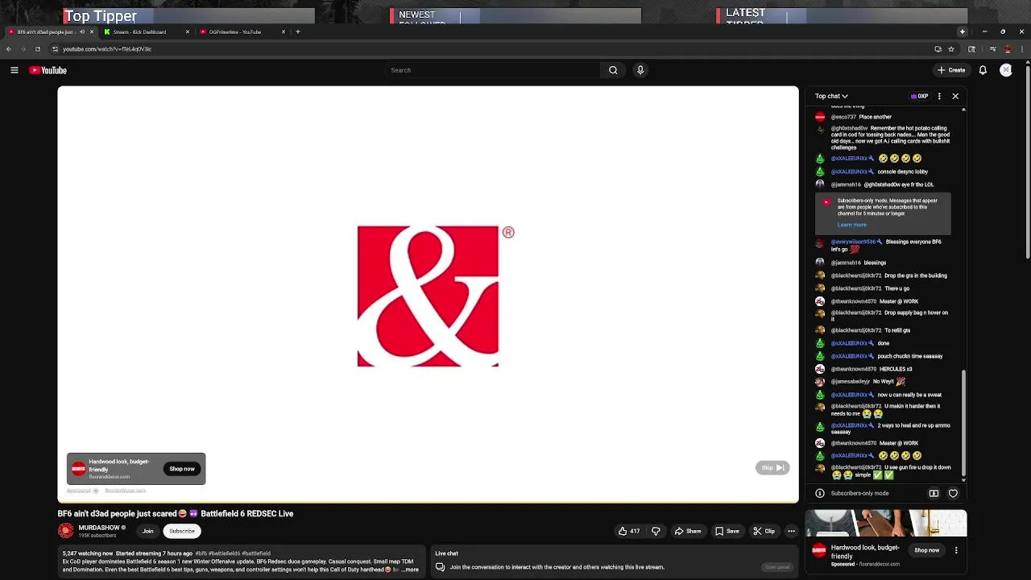This screenshot has height=580, width=1031.
Task: Click the heart reaction icon in chat
Action: tap(953, 493)
